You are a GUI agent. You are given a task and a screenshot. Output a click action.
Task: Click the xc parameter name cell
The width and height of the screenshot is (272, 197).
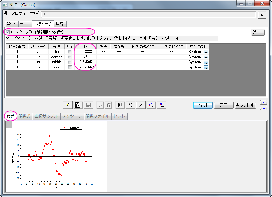38,57
